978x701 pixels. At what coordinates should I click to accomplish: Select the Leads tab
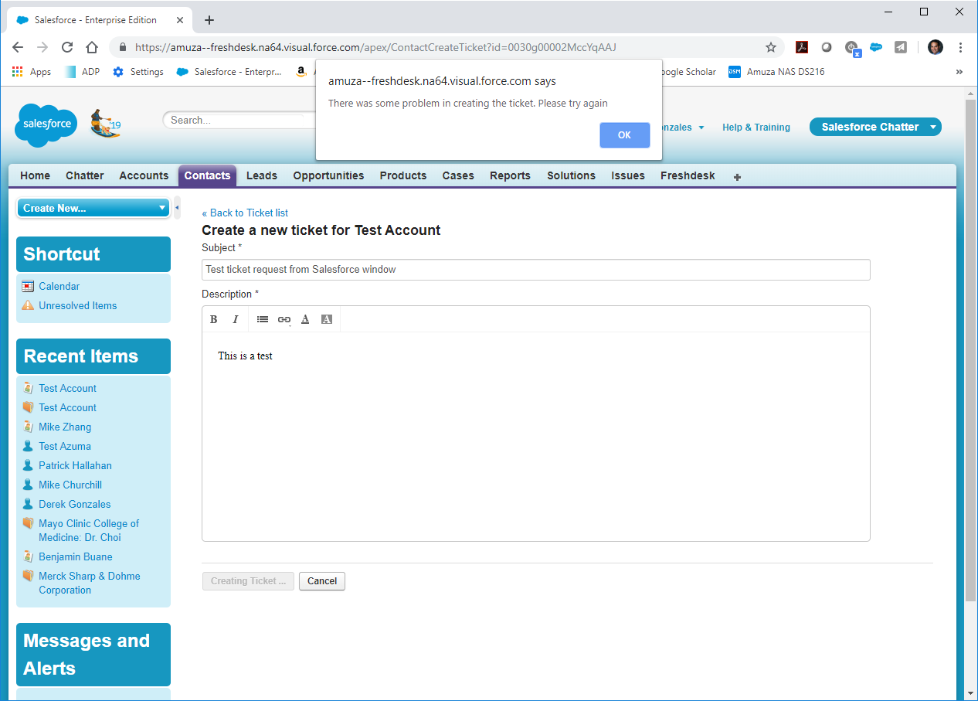[x=262, y=175]
